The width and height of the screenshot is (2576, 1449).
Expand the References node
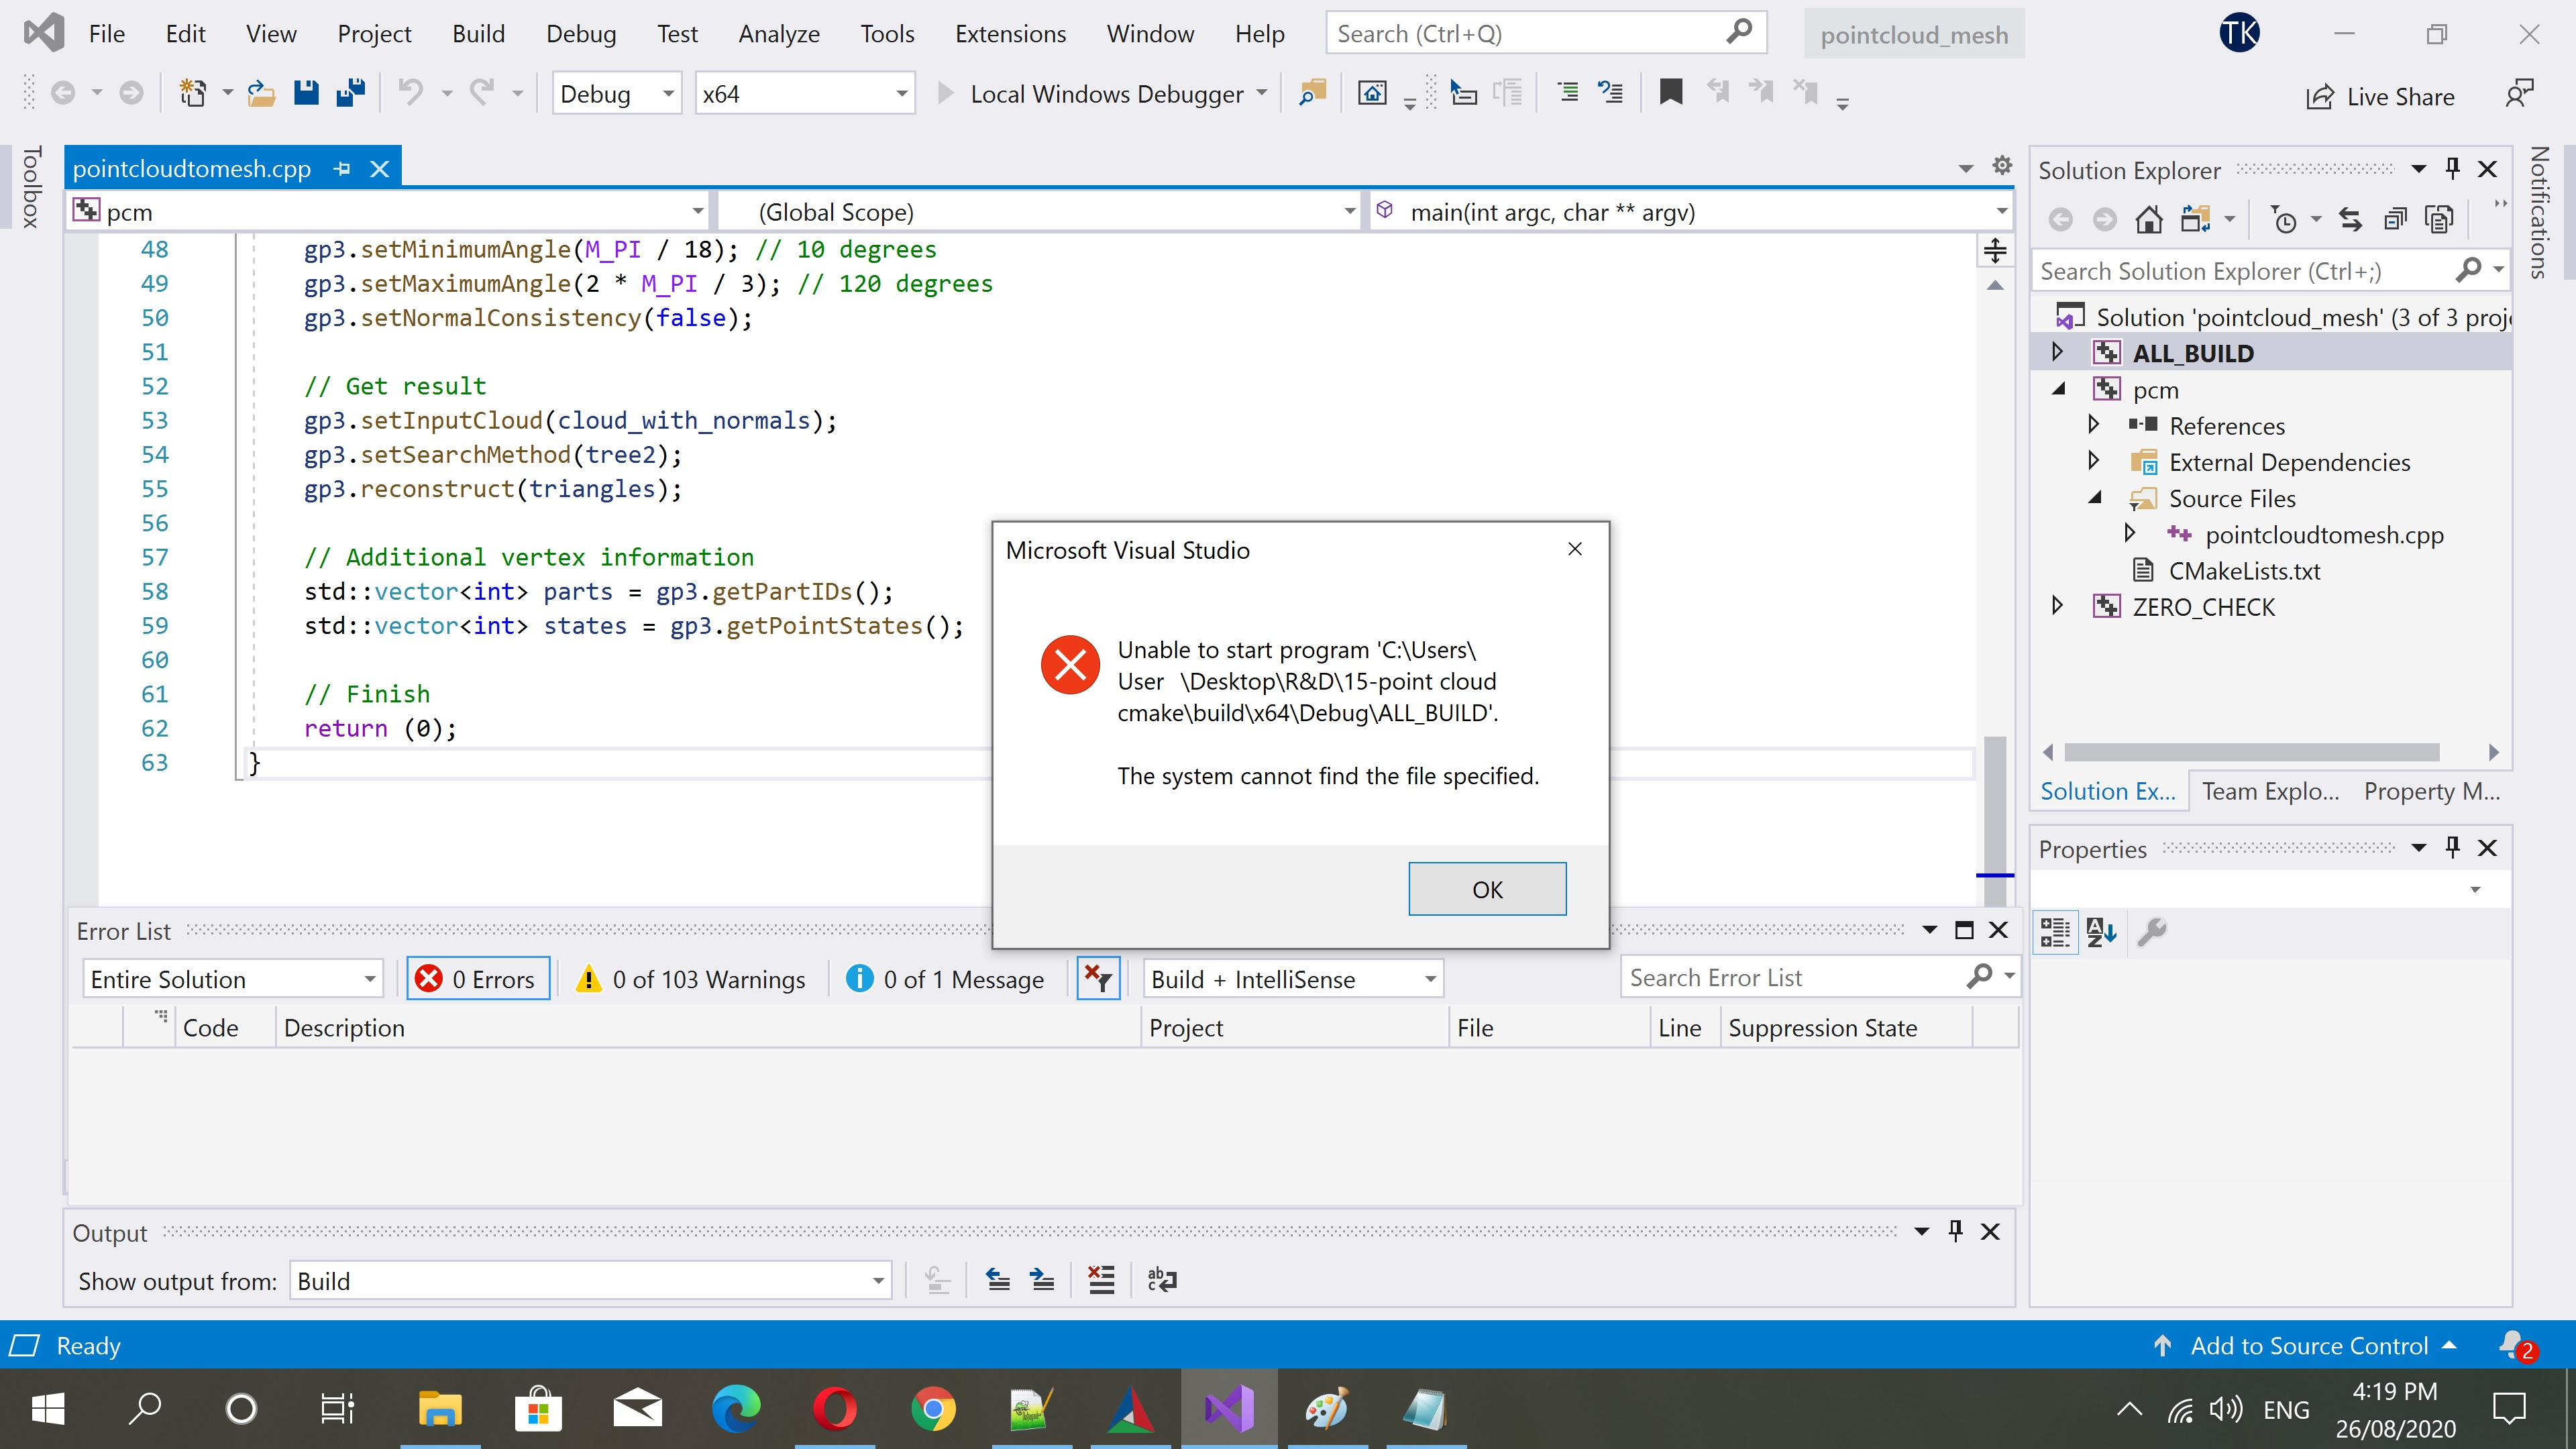[x=2094, y=425]
